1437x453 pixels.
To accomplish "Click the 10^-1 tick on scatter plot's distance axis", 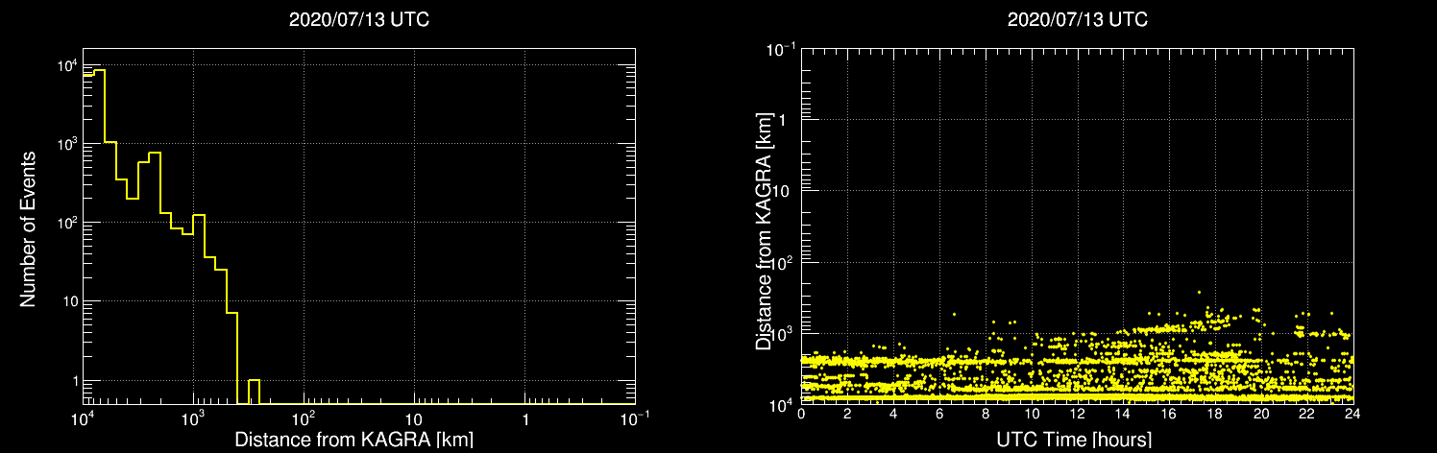I will tap(780, 48).
